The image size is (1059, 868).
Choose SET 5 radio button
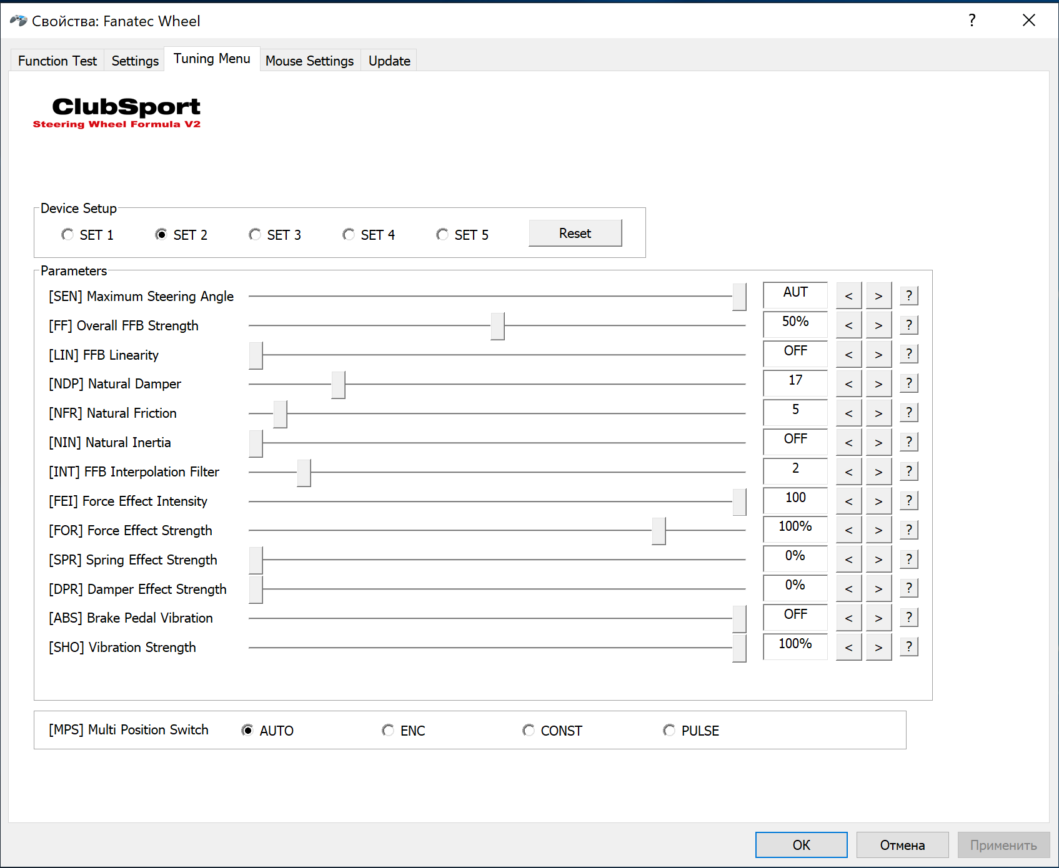tap(442, 235)
